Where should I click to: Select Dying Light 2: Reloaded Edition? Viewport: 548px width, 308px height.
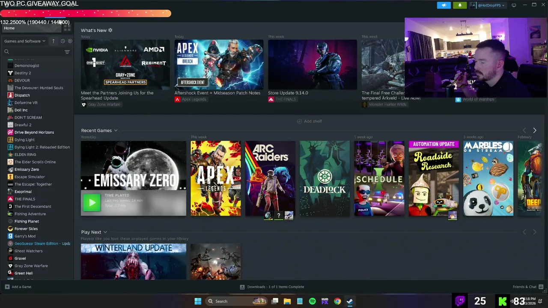click(42, 147)
